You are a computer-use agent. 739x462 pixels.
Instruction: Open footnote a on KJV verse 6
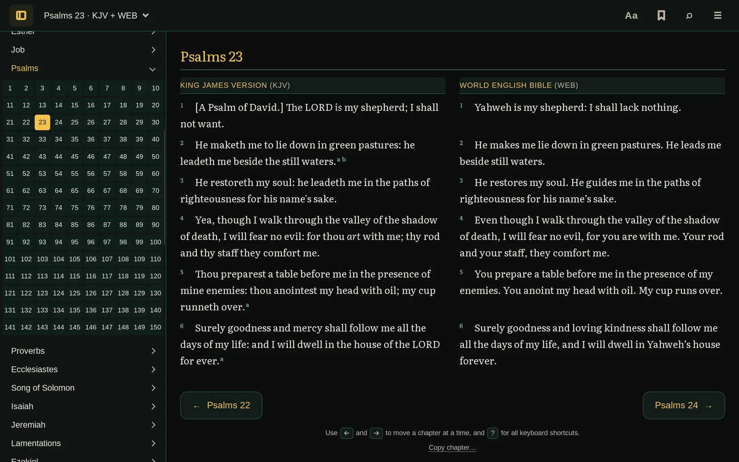click(x=222, y=359)
